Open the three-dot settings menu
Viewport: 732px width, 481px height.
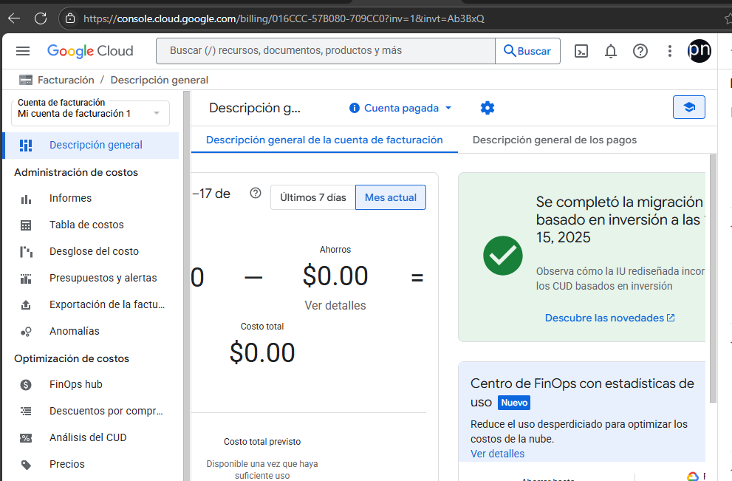[x=669, y=51]
